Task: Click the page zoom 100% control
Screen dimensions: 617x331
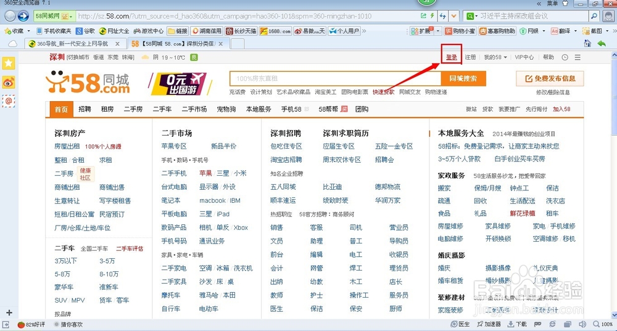Action: coord(603,324)
